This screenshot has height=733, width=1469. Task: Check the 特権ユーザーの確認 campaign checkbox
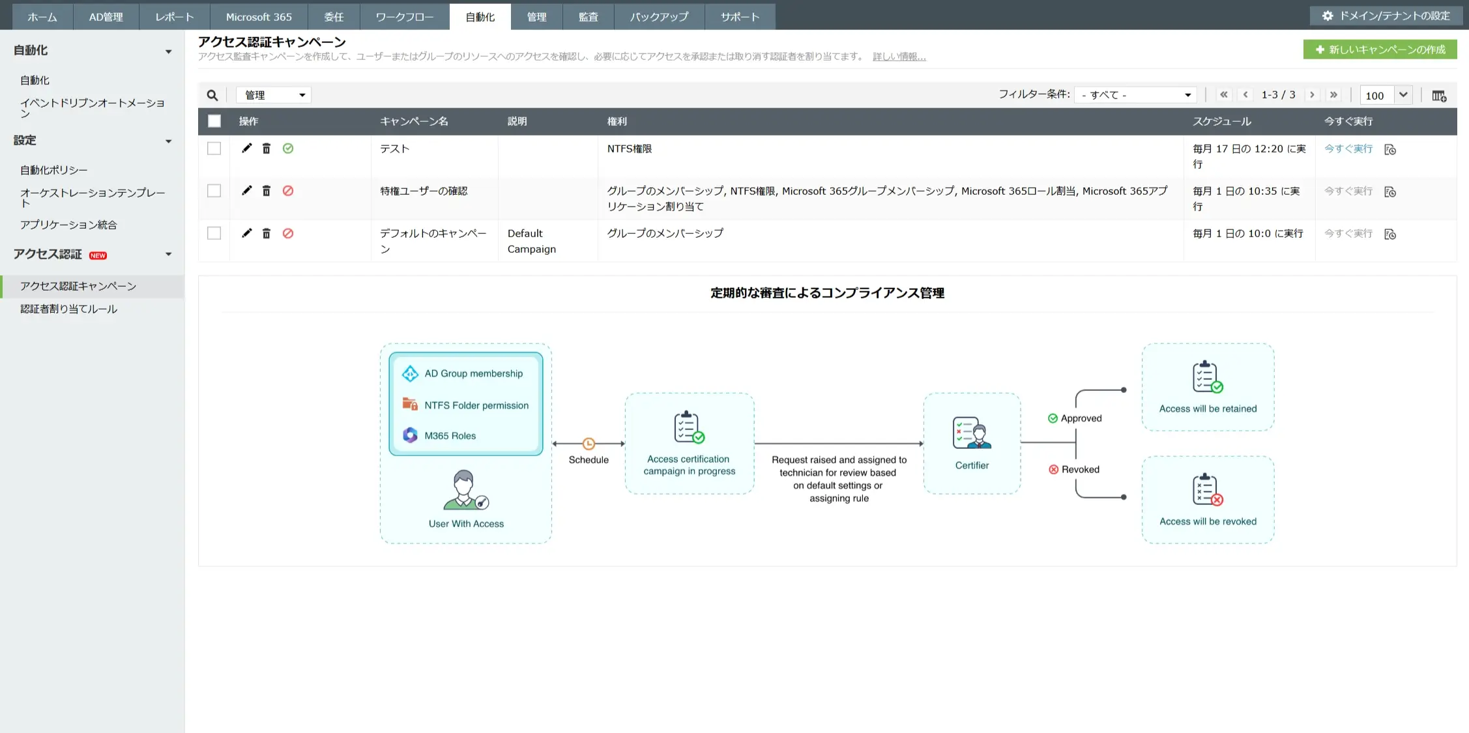pyautogui.click(x=214, y=191)
